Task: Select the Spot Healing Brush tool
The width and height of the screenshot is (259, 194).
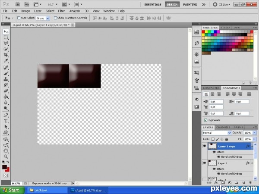Action: (x=6, y=68)
